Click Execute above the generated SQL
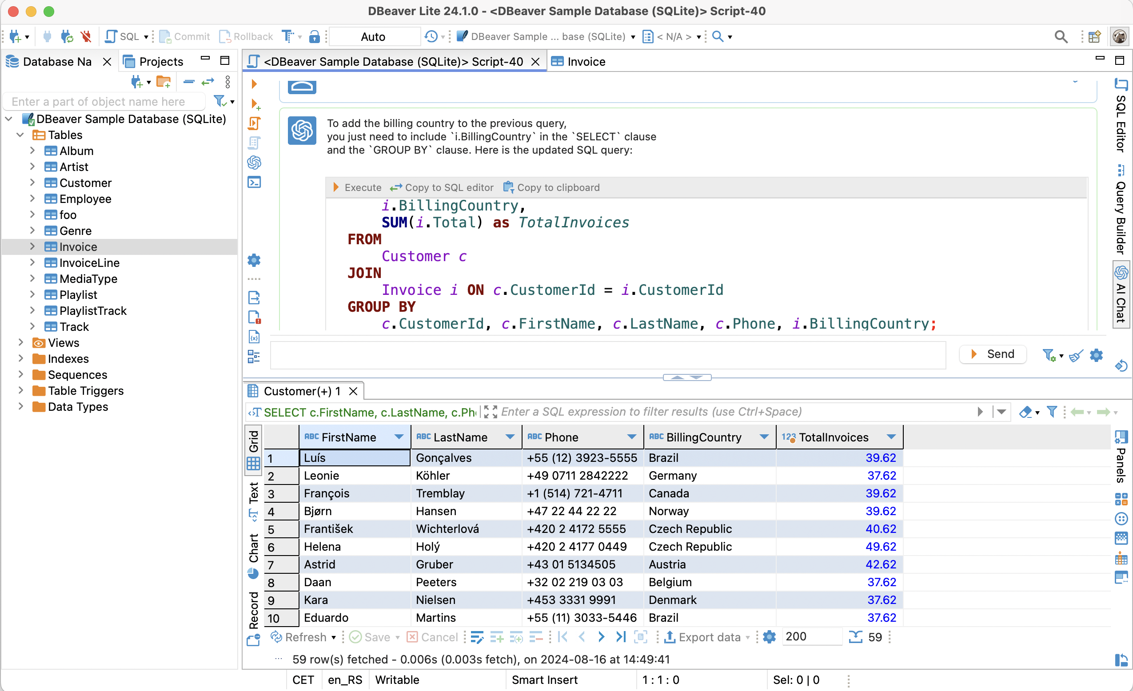This screenshot has height=691, width=1133. coord(357,187)
